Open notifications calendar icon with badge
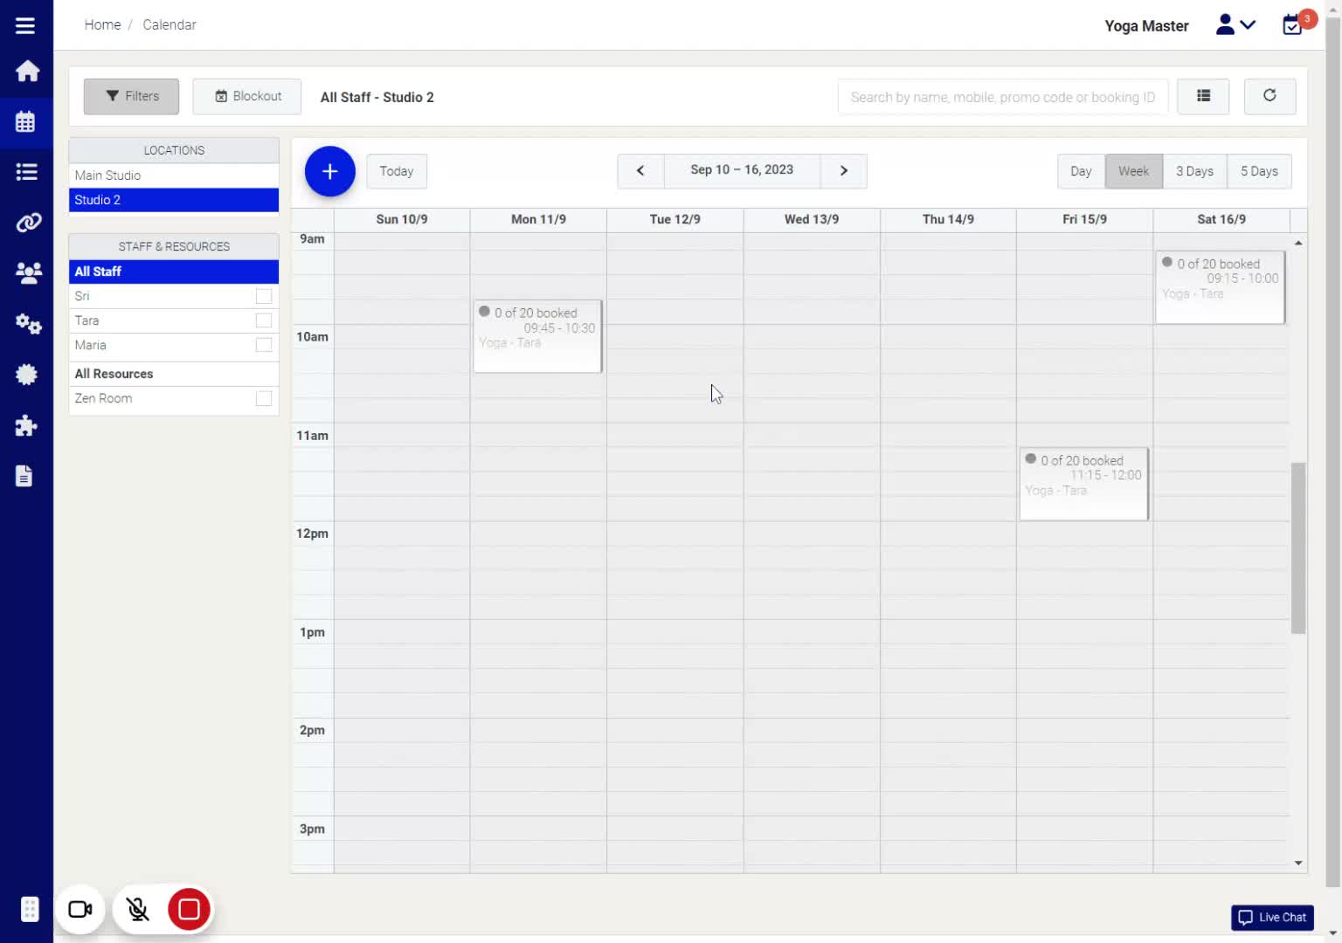 pos(1293,24)
